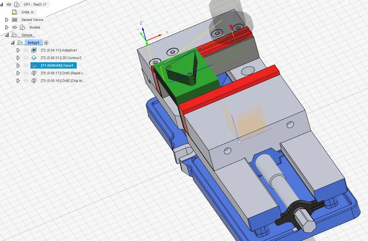
Task: Select '[T2 (0:00:31)] 2D Contour2' row text
Action: pyautogui.click(x=61, y=57)
